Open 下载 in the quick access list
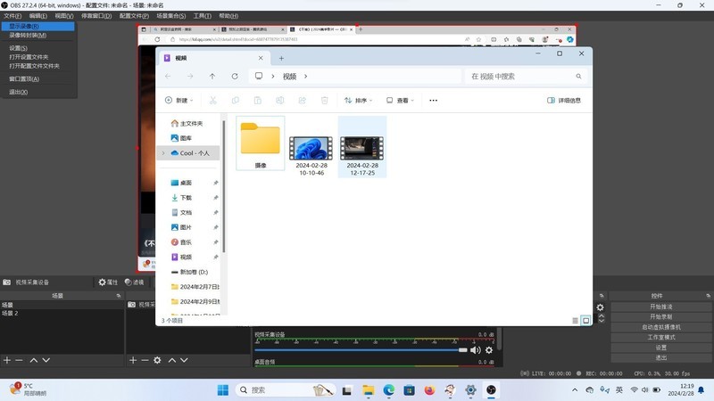This screenshot has height=401, width=714. pos(181,198)
